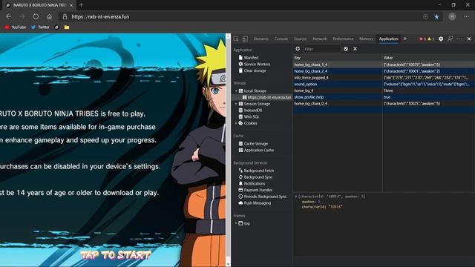475x267 pixels.
Task: Click the Key column header
Action: 338,58
